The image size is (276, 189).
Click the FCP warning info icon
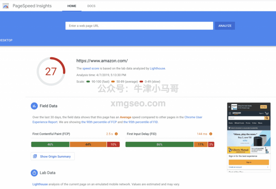pos(116,134)
